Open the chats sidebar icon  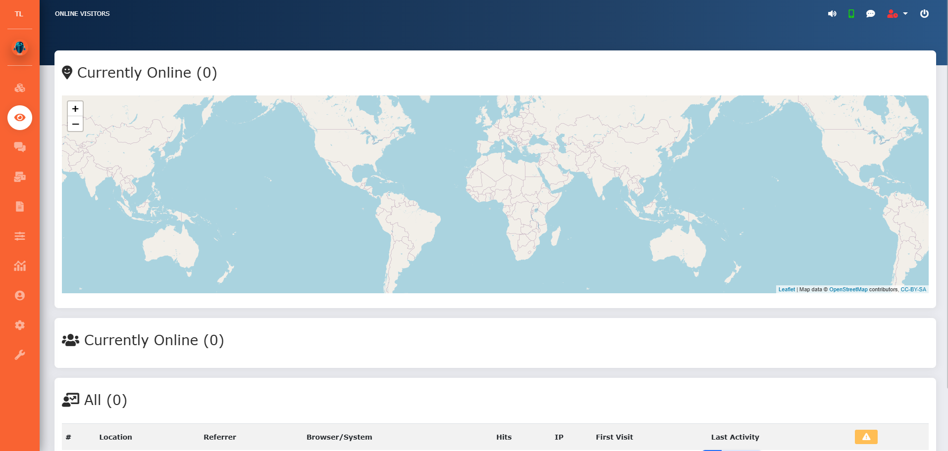coord(20,147)
